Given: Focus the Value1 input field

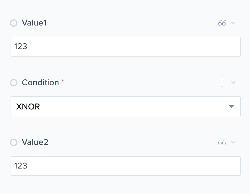Looking at the screenshot, I should pos(126,47).
